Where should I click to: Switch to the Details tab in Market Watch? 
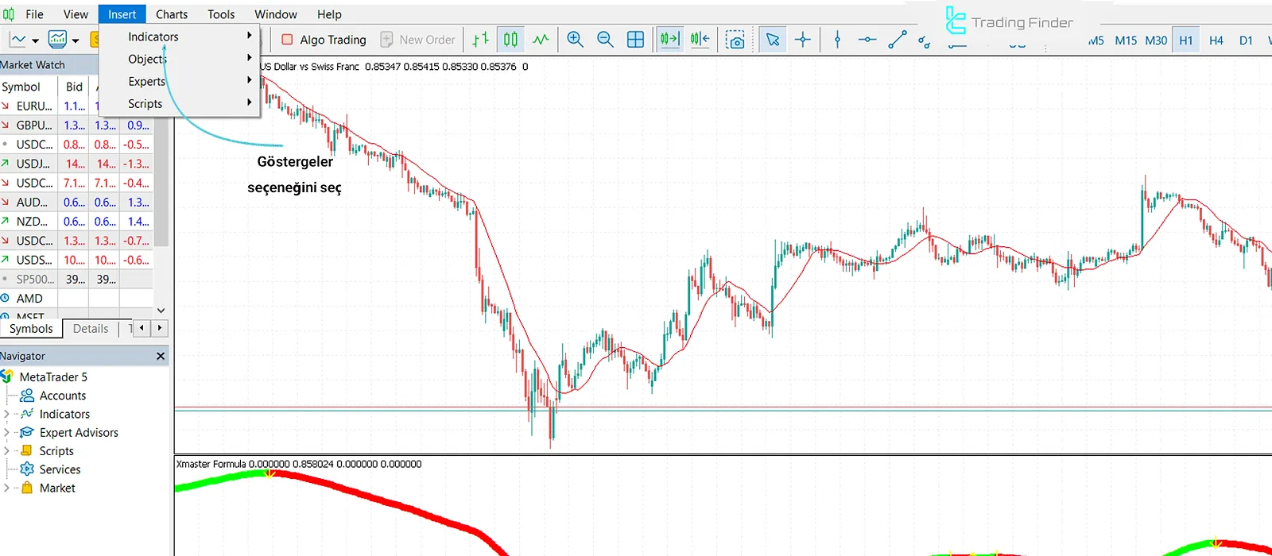coord(91,329)
